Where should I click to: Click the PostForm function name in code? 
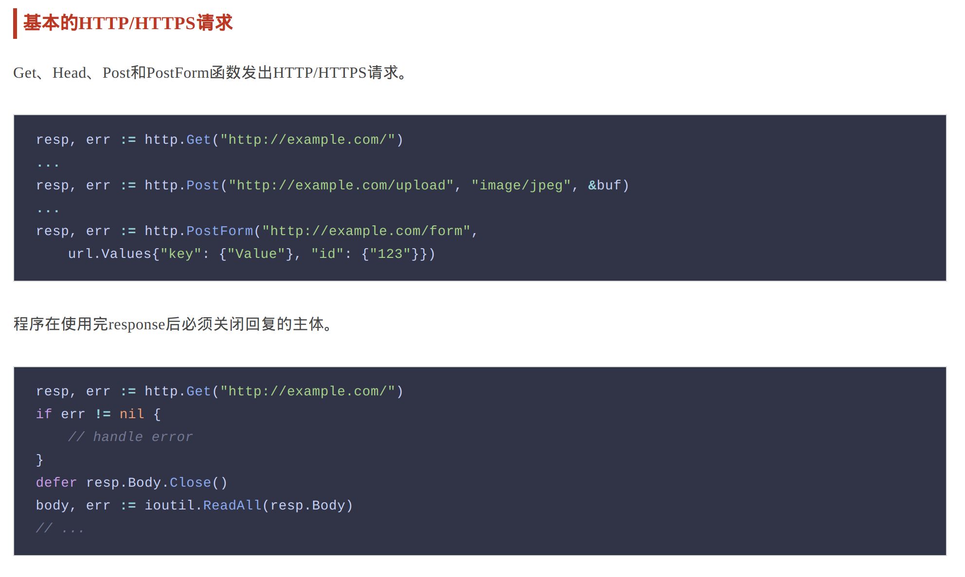click(220, 231)
